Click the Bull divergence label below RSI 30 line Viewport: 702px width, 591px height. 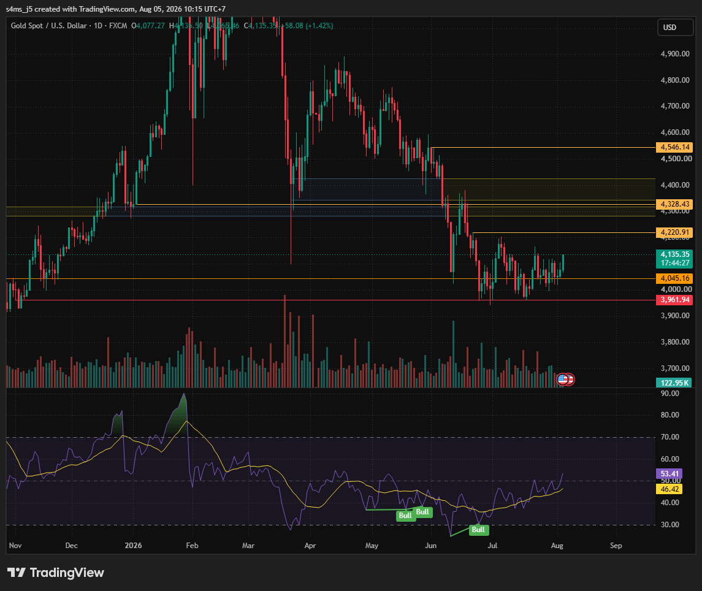(478, 530)
